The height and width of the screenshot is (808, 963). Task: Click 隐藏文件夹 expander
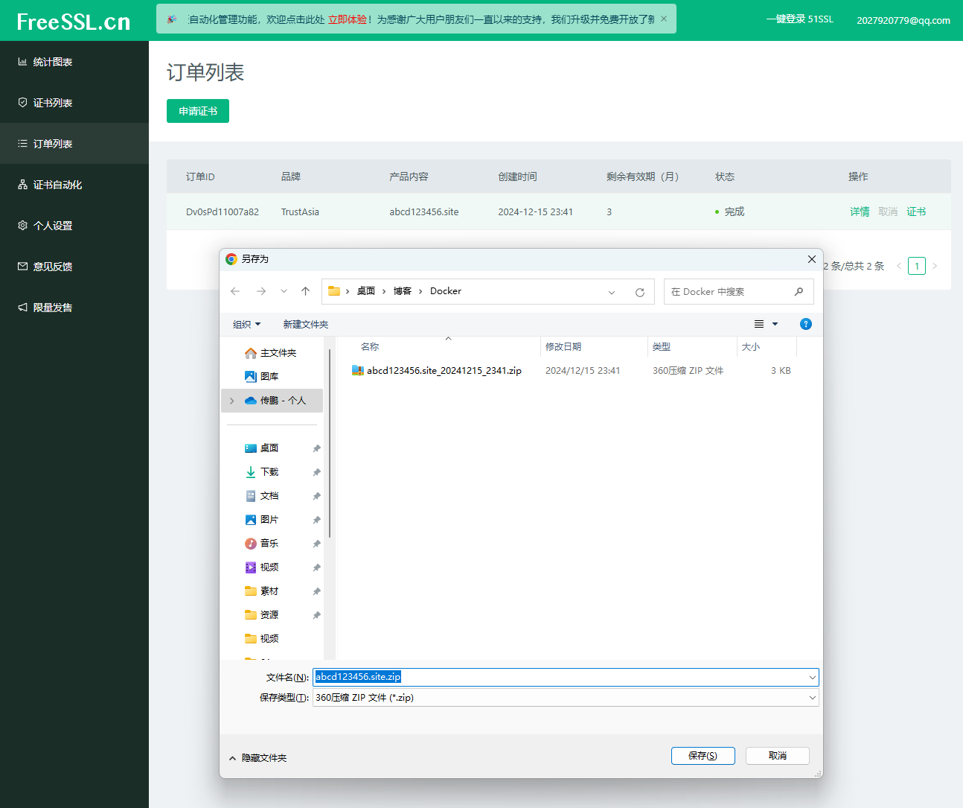257,758
